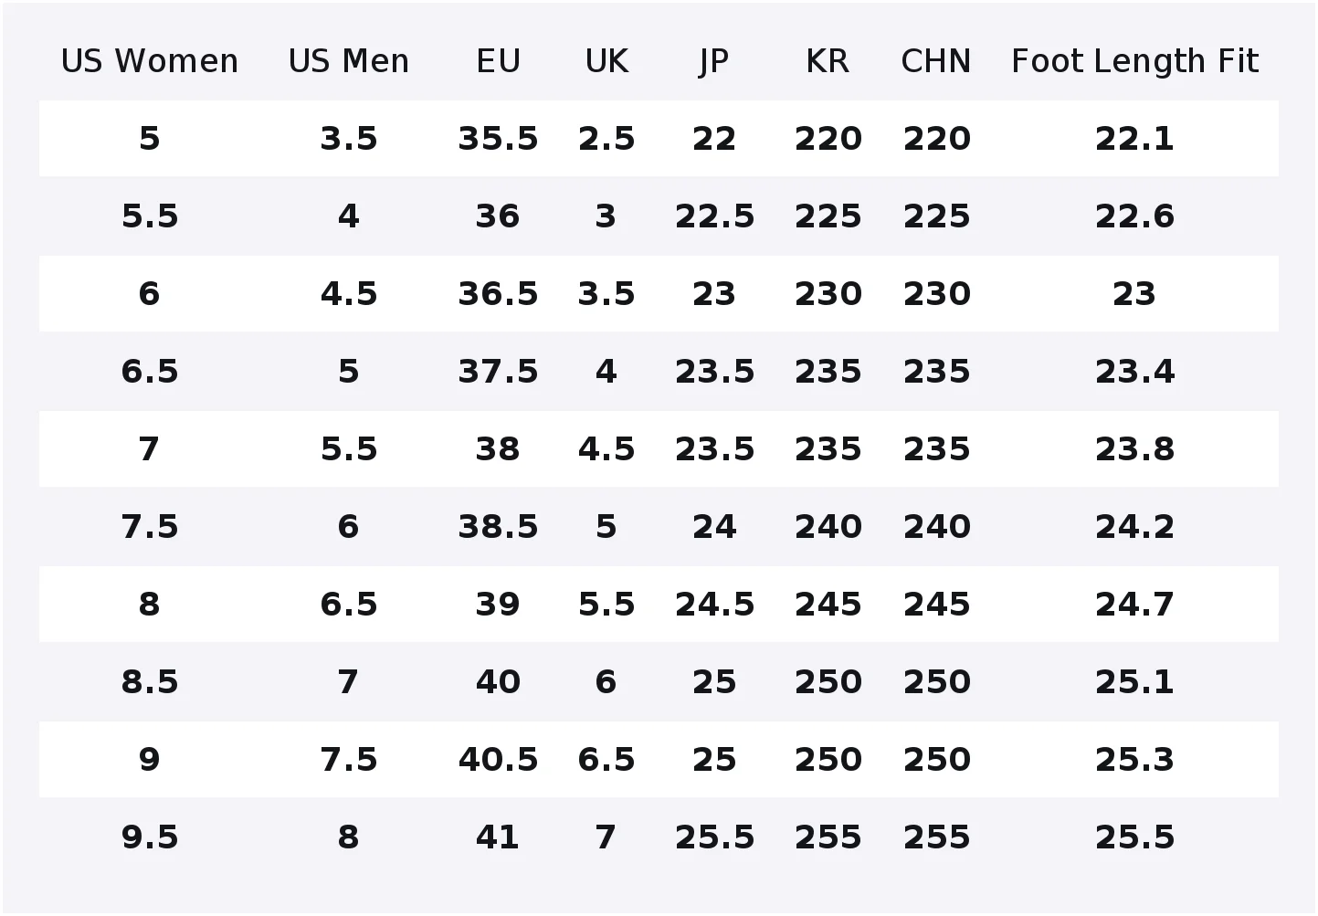Select foot length 24.7 cell
Viewport: 1318px width, 916px height.
1134,605
